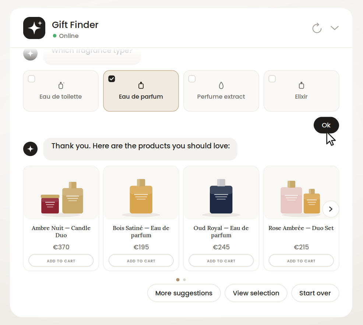Image resolution: width=363 pixels, height=325 pixels.
Task: Open the Rose Ambrée Duo Set image
Action: click(x=301, y=193)
